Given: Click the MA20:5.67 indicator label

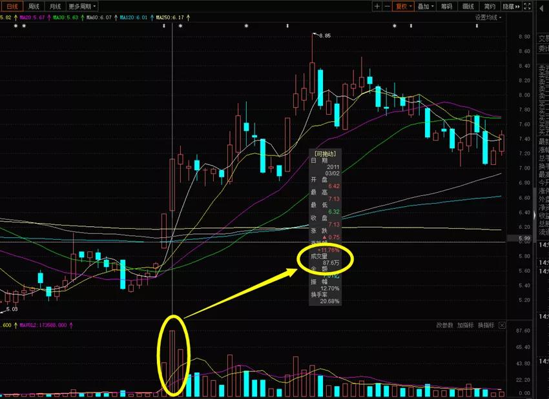Looking at the screenshot, I should pos(32,17).
